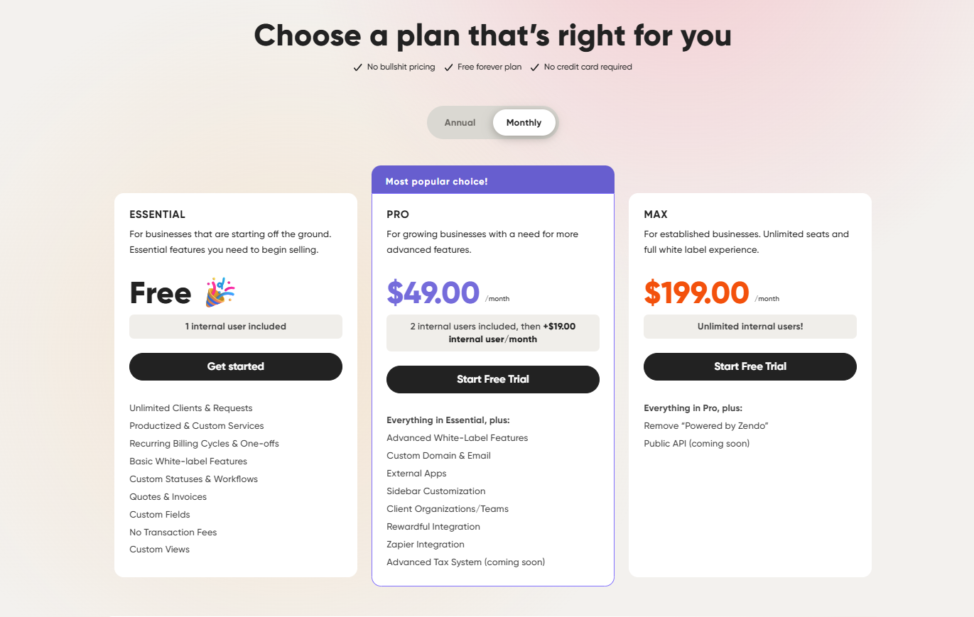Viewport: 974px width, 617px height.
Task: Click the $199.00 Max price
Action: click(696, 293)
